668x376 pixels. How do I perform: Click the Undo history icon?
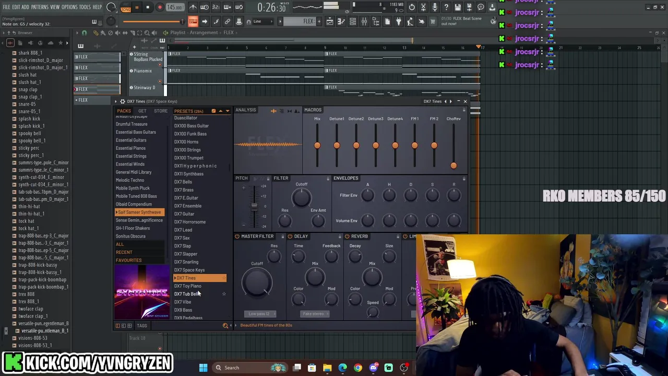pyautogui.click(x=412, y=7)
